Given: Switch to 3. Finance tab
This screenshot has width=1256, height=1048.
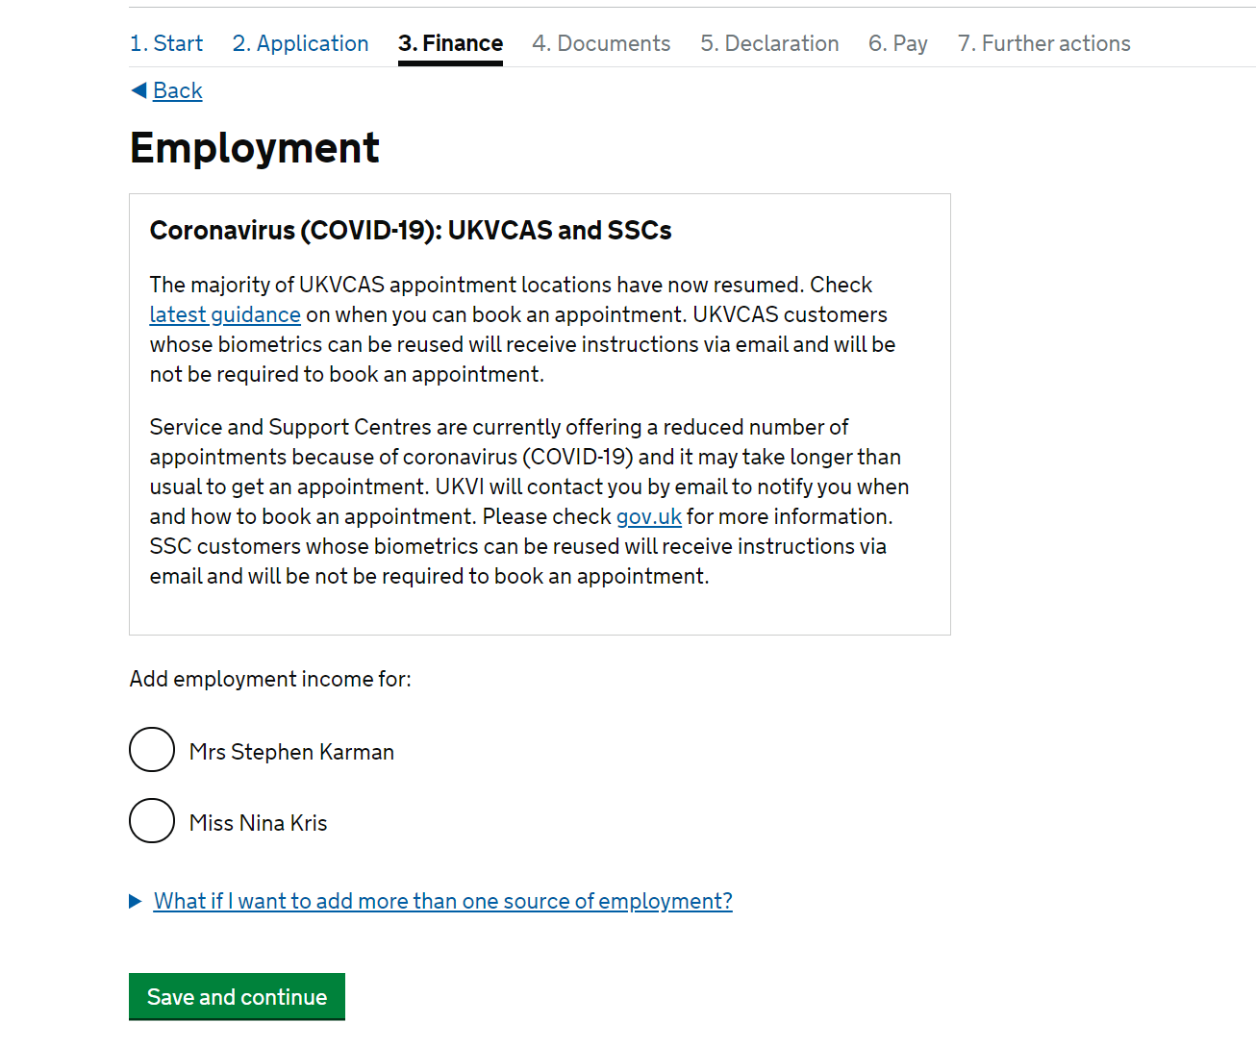Looking at the screenshot, I should [450, 43].
